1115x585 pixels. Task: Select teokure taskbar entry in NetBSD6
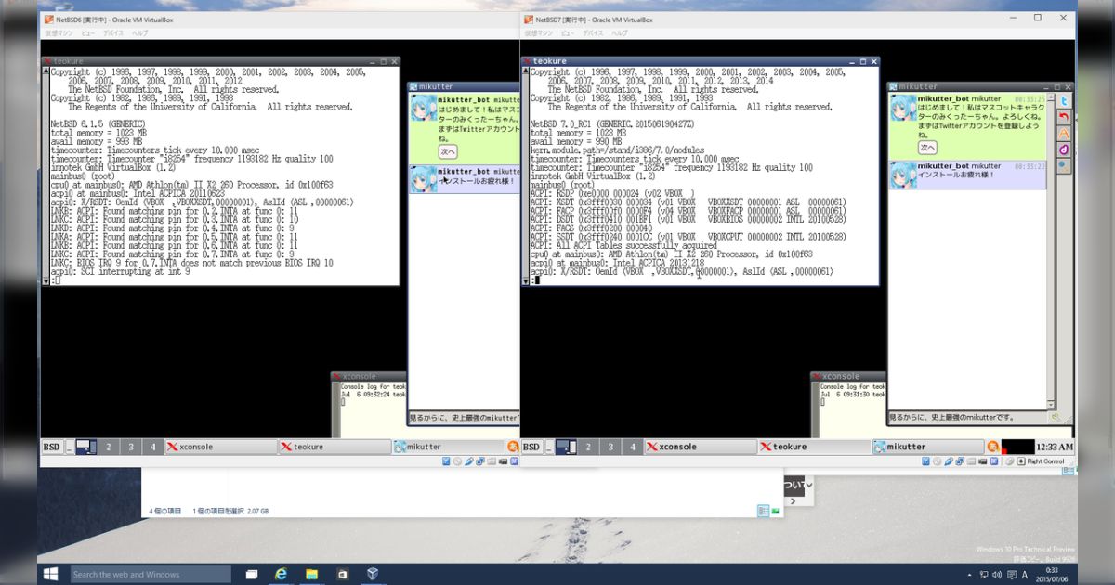334,447
